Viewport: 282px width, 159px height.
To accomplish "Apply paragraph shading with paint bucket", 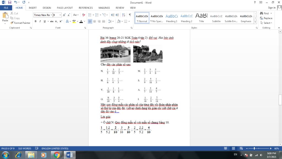I will 119,21.
